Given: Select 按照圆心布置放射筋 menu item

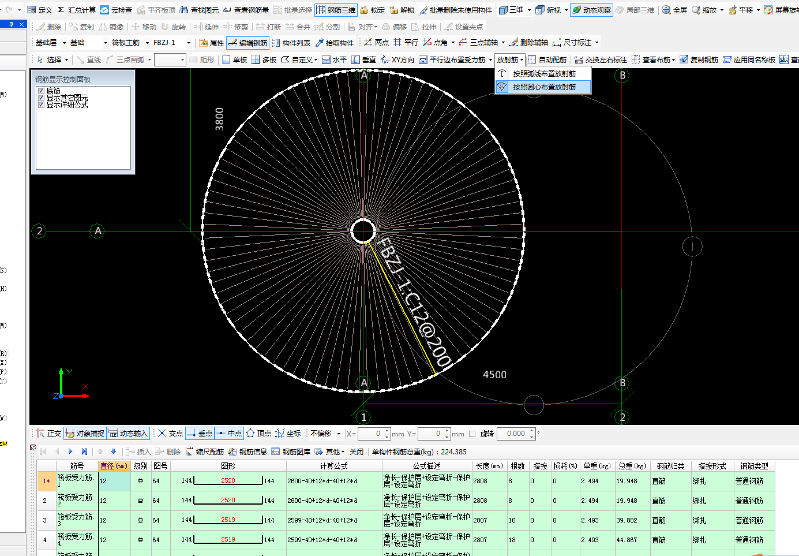Looking at the screenshot, I should (x=543, y=87).
